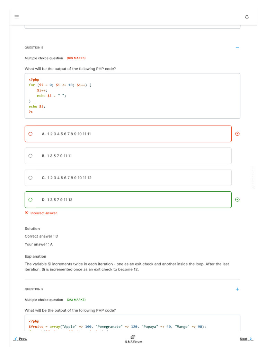Expand Question 9 with the plus icon
Screen dimensions: 266x355
[x=237, y=289]
